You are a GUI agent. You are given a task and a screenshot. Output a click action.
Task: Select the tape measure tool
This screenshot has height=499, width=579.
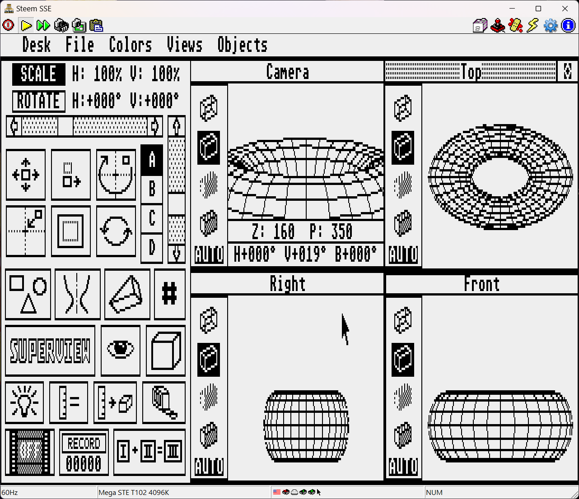point(163,402)
